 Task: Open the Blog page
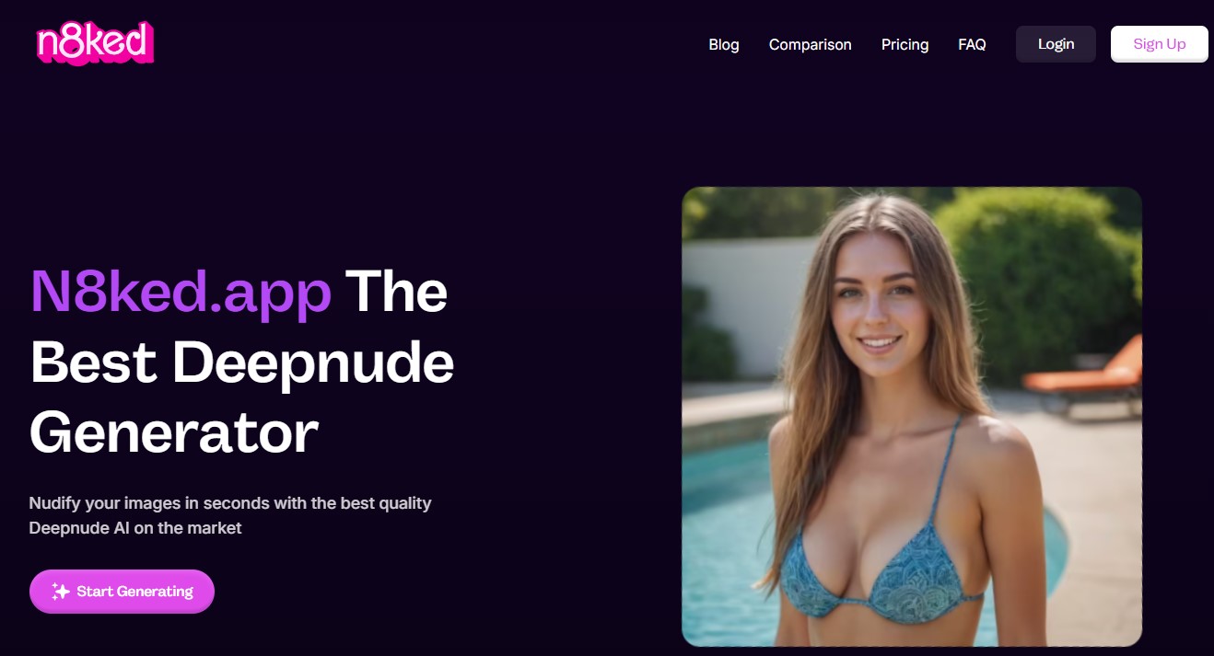[x=724, y=44]
